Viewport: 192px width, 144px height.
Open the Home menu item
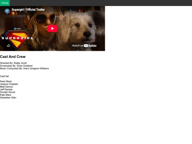coord(5,3)
